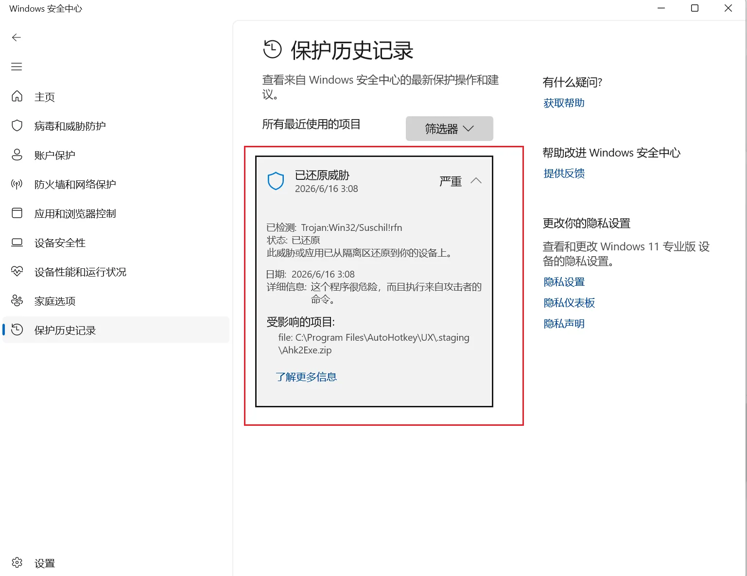Open 隐私设置 link
The width and height of the screenshot is (747, 576).
click(564, 281)
